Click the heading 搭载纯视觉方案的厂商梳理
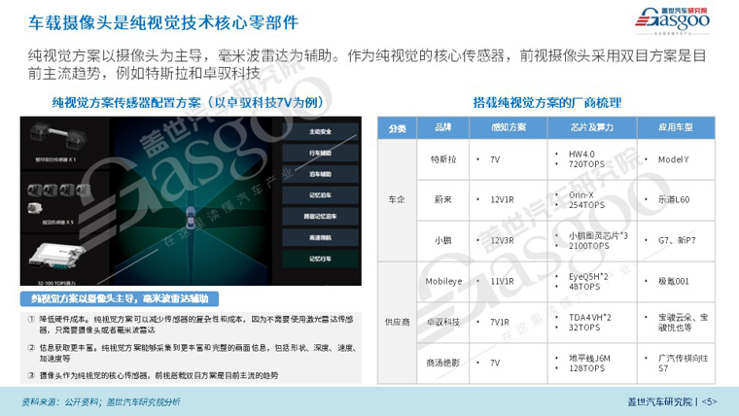 point(547,102)
